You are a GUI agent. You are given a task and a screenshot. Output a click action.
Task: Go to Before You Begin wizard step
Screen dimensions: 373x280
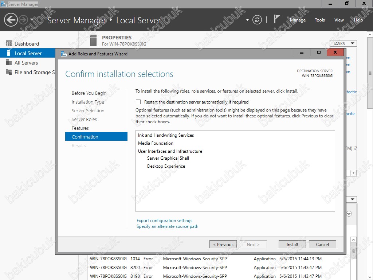89,93
